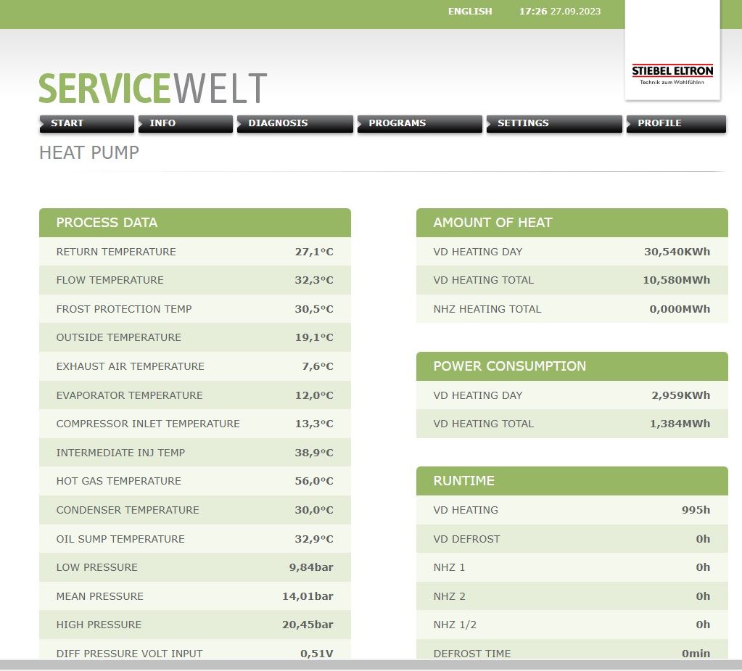Viewport: 742px width, 671px height.
Task: Select the RETURN TEMPERATURE label
Action: [x=116, y=252]
